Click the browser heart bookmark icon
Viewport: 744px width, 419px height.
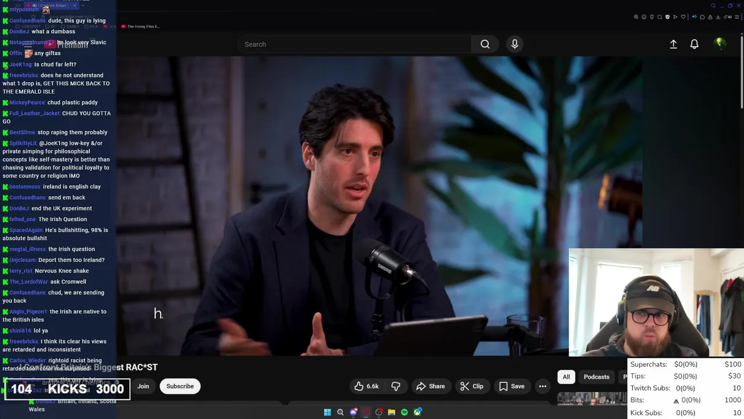683,17
